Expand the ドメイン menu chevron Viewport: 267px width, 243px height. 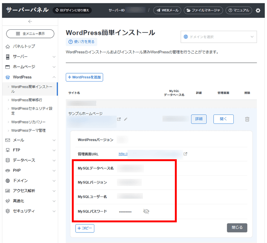pyautogui.click(x=54, y=181)
